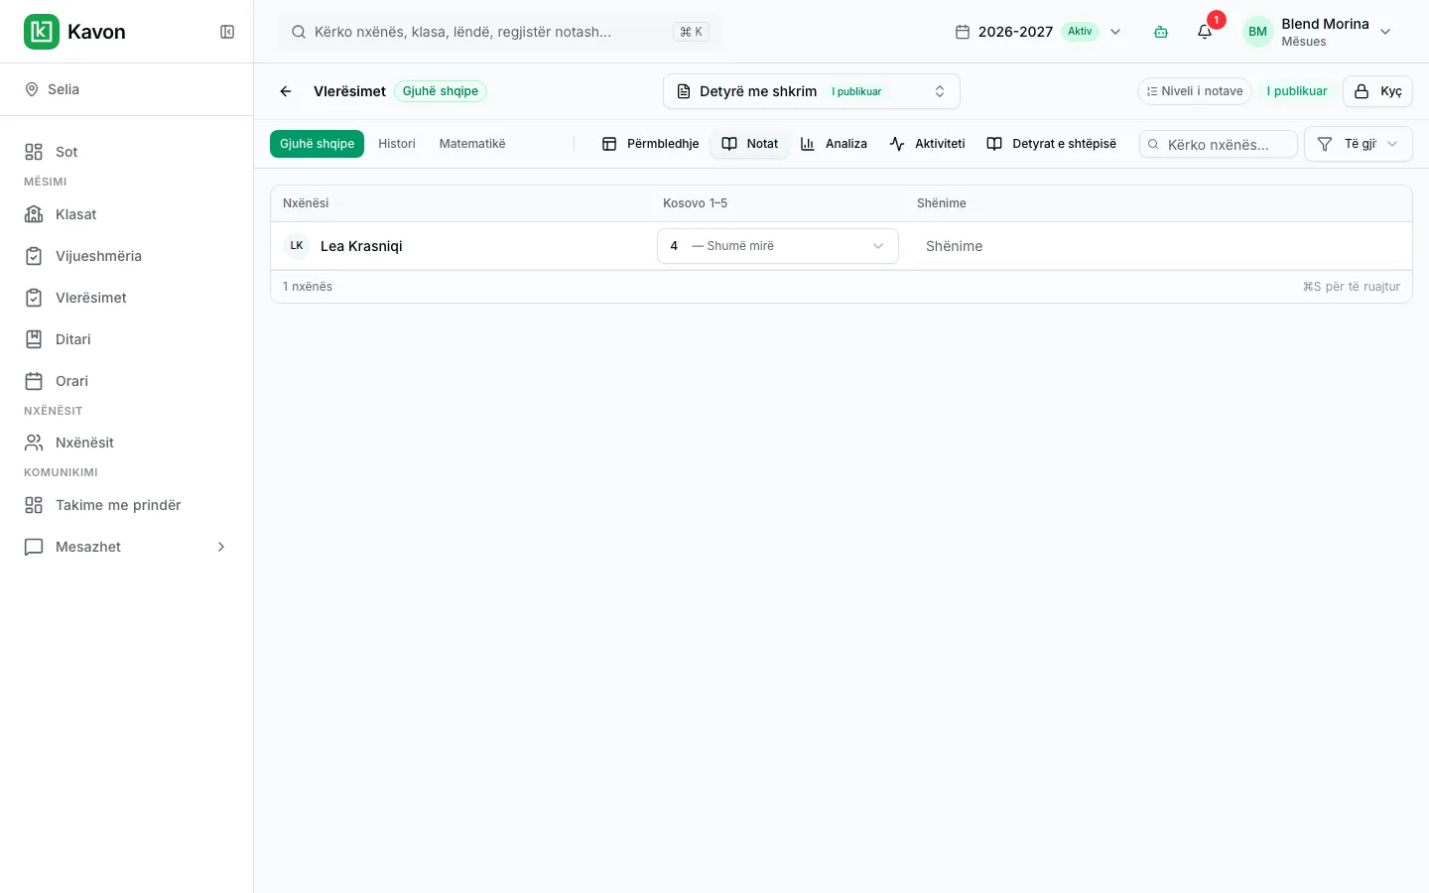Screen dimensions: 1429x893
Task: Click the I publikuar status button
Action: click(x=1297, y=91)
